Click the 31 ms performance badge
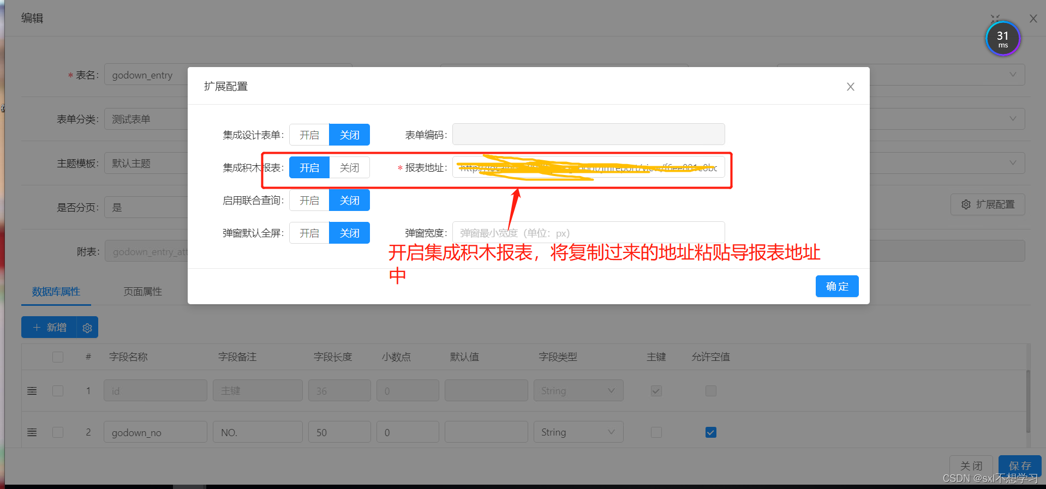The width and height of the screenshot is (1046, 489). pos(1003,38)
